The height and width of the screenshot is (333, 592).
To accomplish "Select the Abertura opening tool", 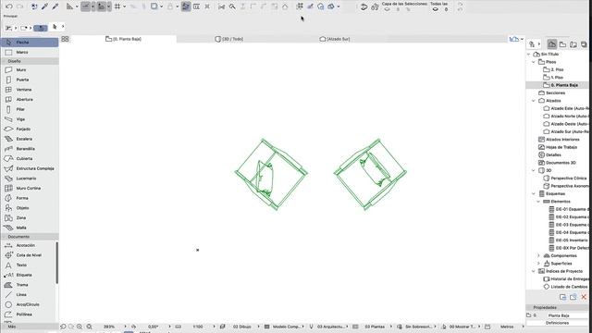I will point(30,99).
